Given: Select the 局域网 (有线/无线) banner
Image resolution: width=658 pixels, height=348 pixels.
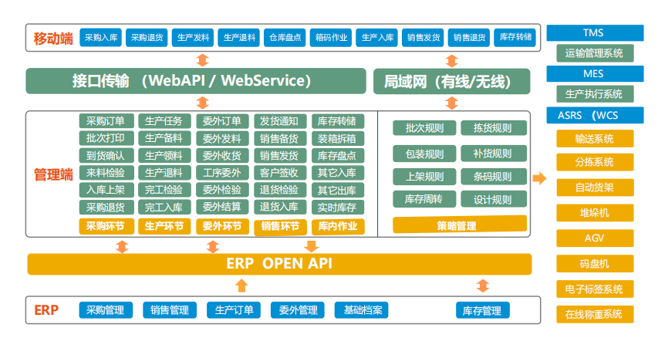Looking at the screenshot, I should tap(451, 81).
